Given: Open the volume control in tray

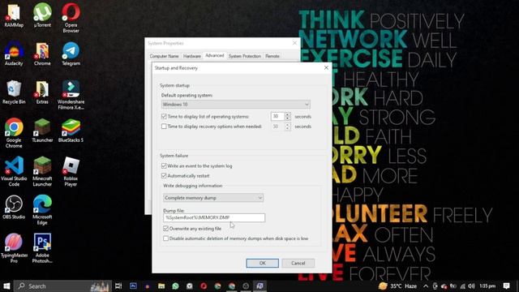Looking at the screenshot, I should tap(471, 286).
